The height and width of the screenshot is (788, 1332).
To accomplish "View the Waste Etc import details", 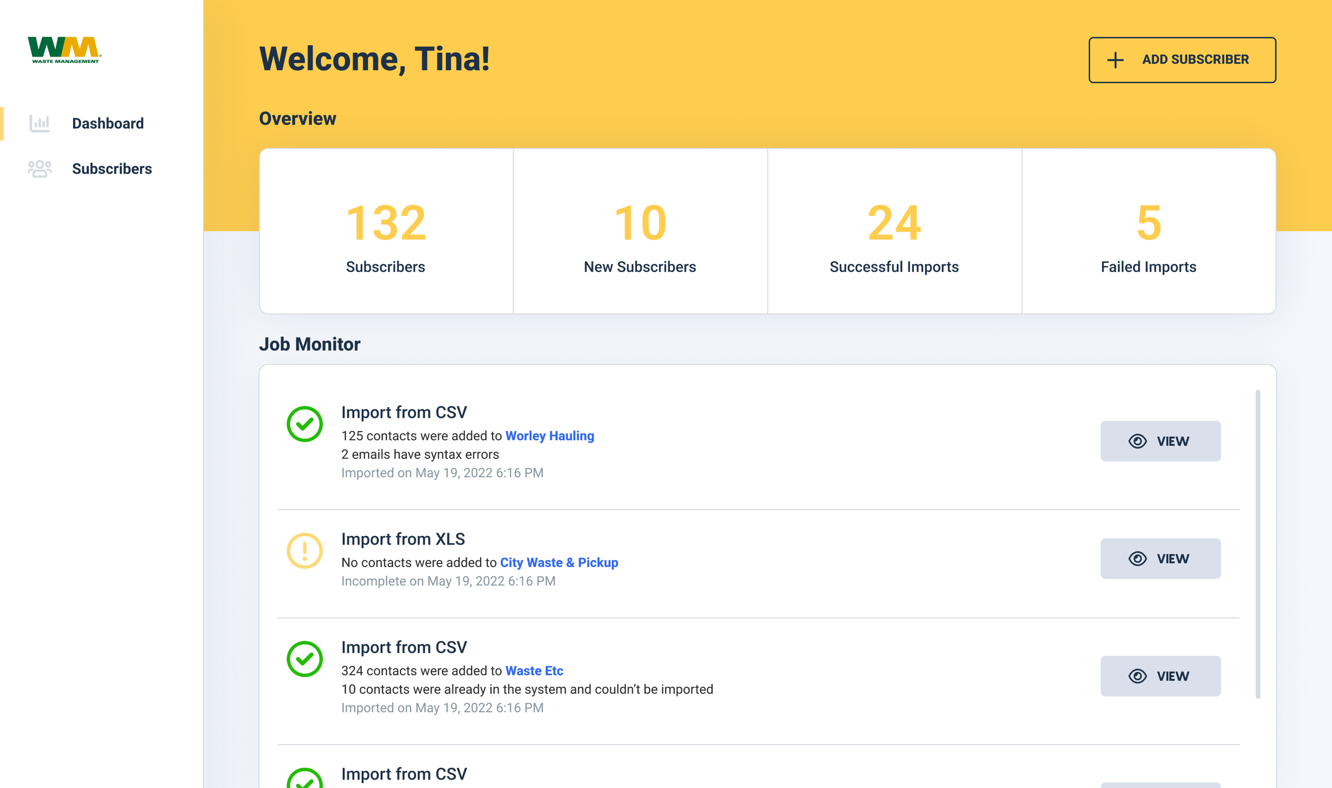I will (x=1160, y=676).
